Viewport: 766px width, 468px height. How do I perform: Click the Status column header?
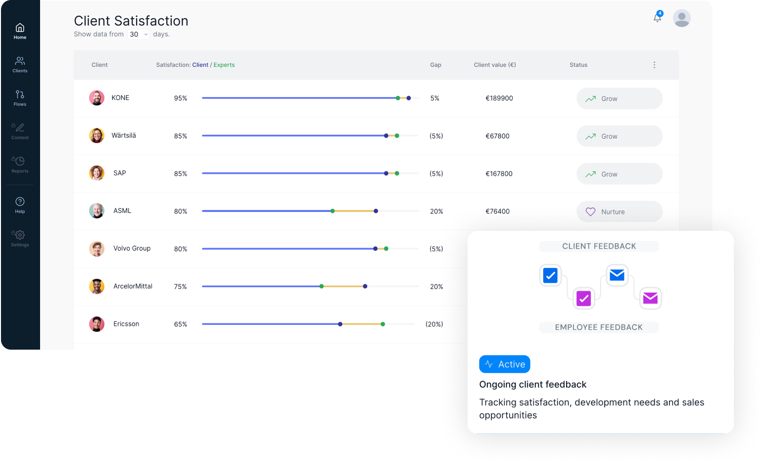pyautogui.click(x=578, y=65)
